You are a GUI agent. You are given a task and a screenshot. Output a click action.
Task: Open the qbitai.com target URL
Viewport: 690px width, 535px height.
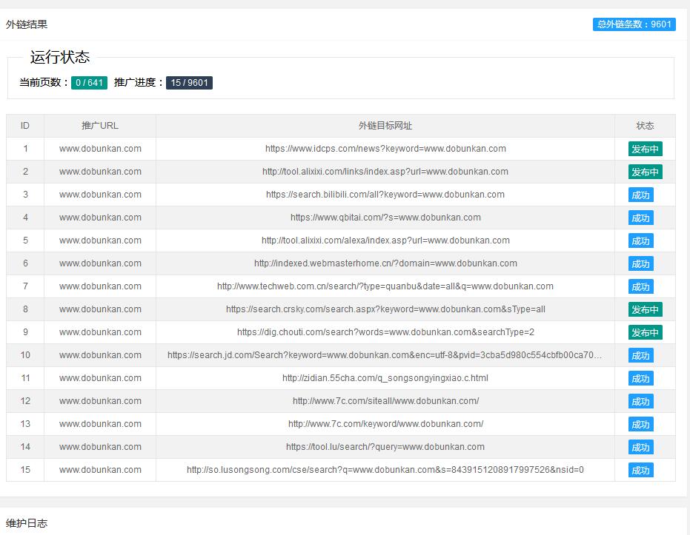tap(385, 218)
